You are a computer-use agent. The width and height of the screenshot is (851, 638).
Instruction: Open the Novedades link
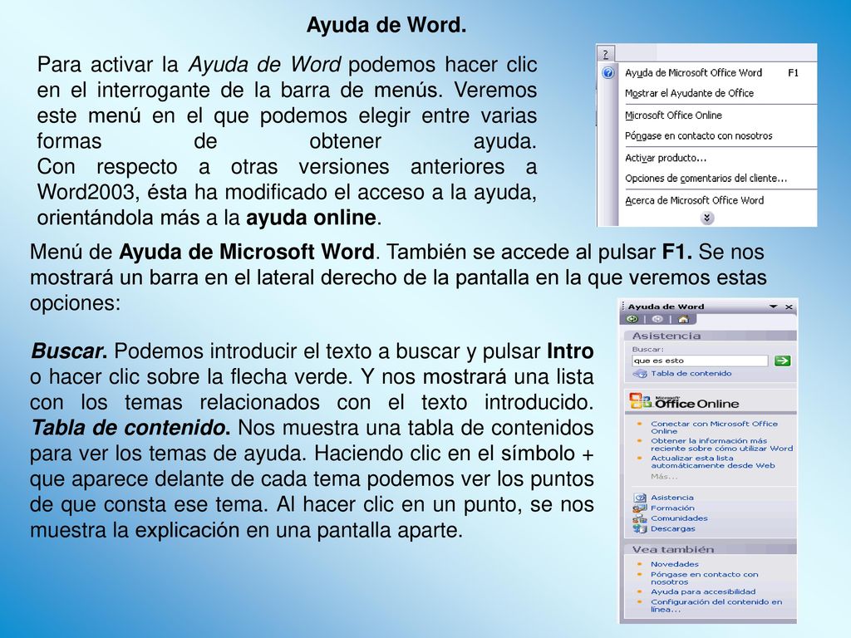[675, 565]
